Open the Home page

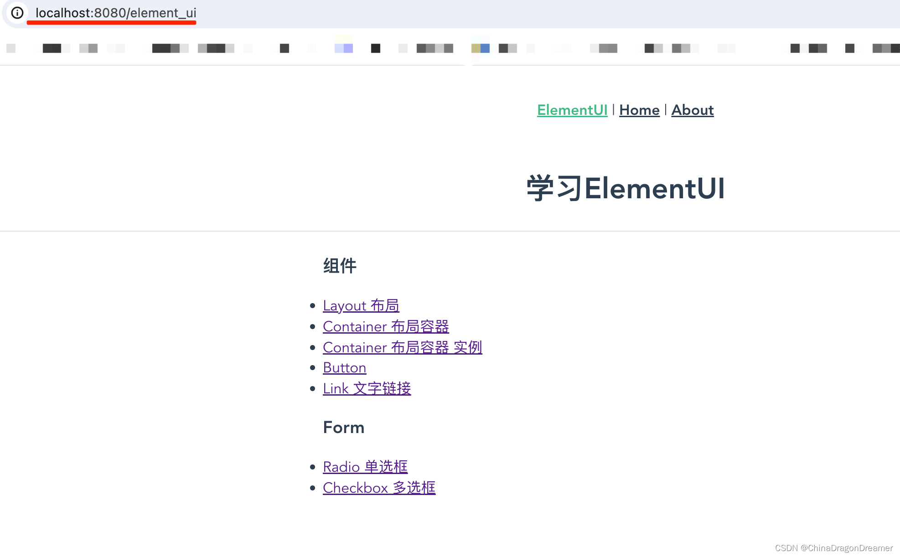point(639,110)
